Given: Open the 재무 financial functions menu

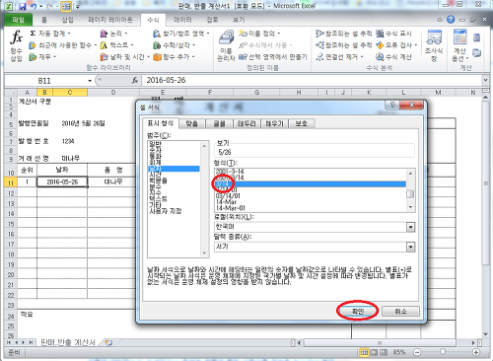Looking at the screenshot, I should [42, 57].
